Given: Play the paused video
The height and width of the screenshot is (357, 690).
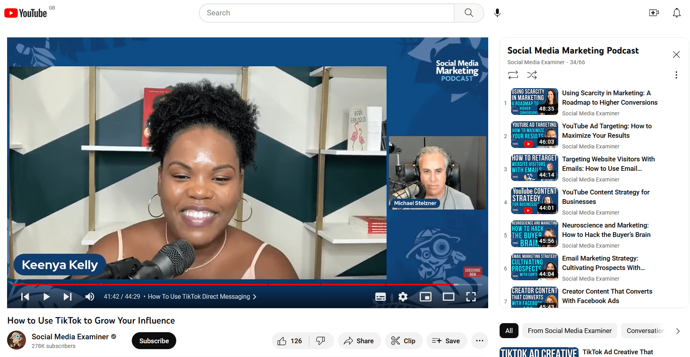Looking at the screenshot, I should point(46,297).
